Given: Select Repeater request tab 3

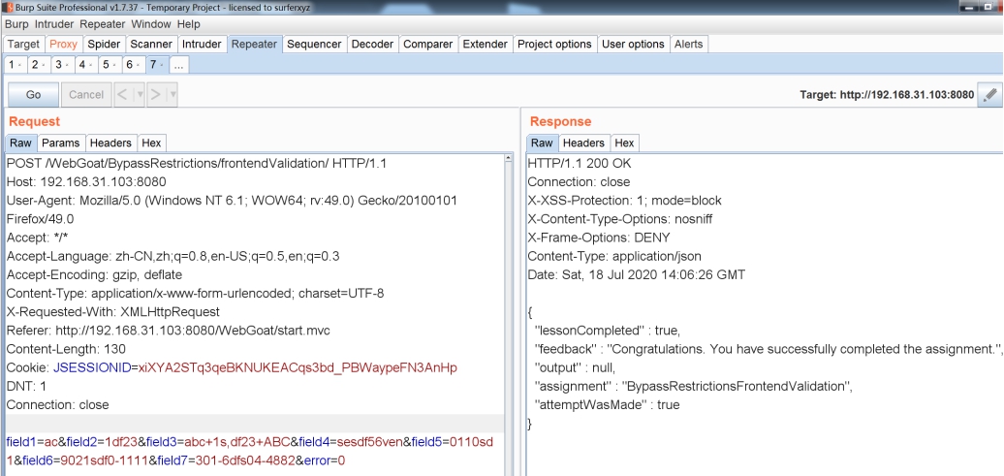Looking at the screenshot, I should tap(62, 65).
